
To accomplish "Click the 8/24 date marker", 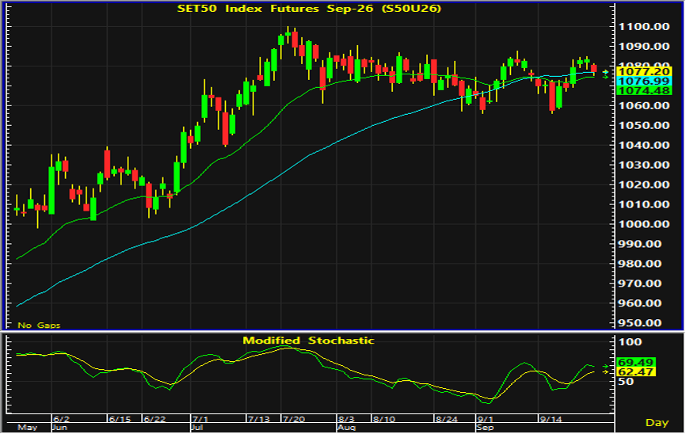I will 447,419.
